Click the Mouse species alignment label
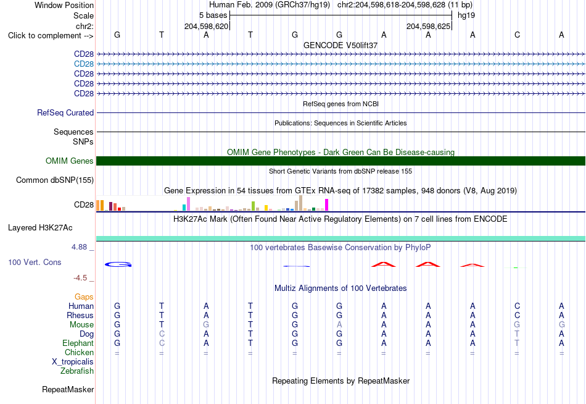586x404 pixels. (81, 325)
